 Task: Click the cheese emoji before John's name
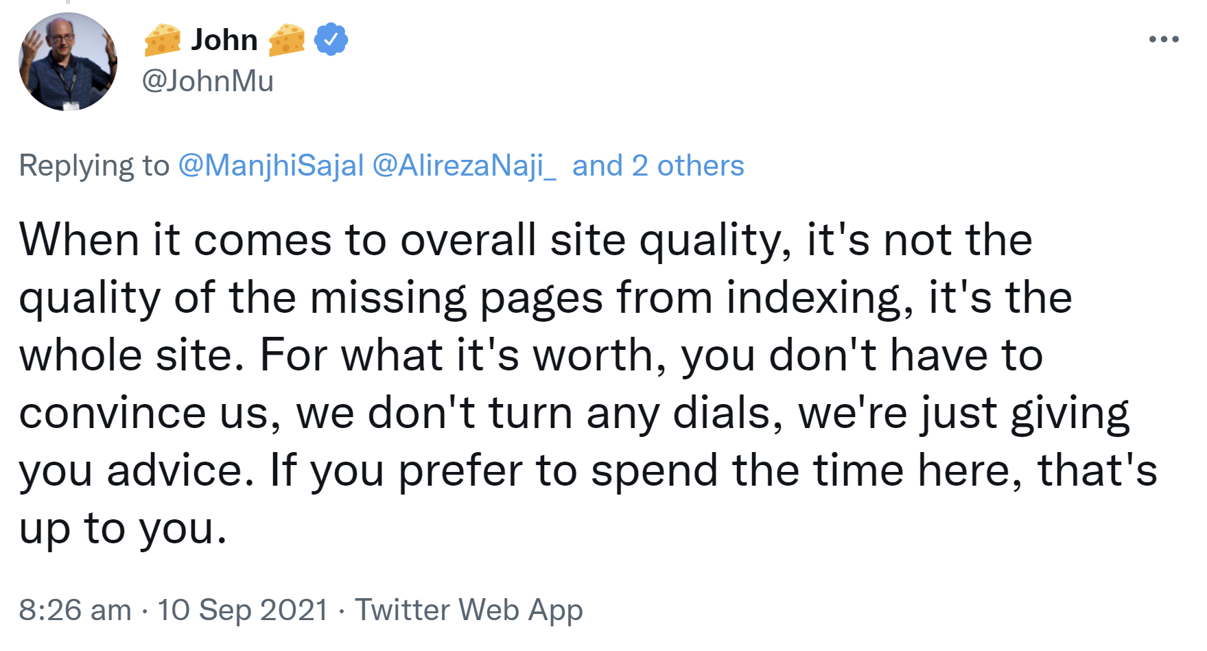(x=163, y=39)
